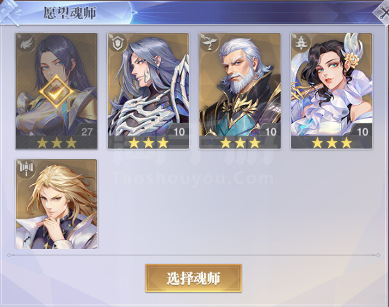The image size is (389, 307).
Task: Close the 愿望魂师 dialog
Action: (383, 13)
